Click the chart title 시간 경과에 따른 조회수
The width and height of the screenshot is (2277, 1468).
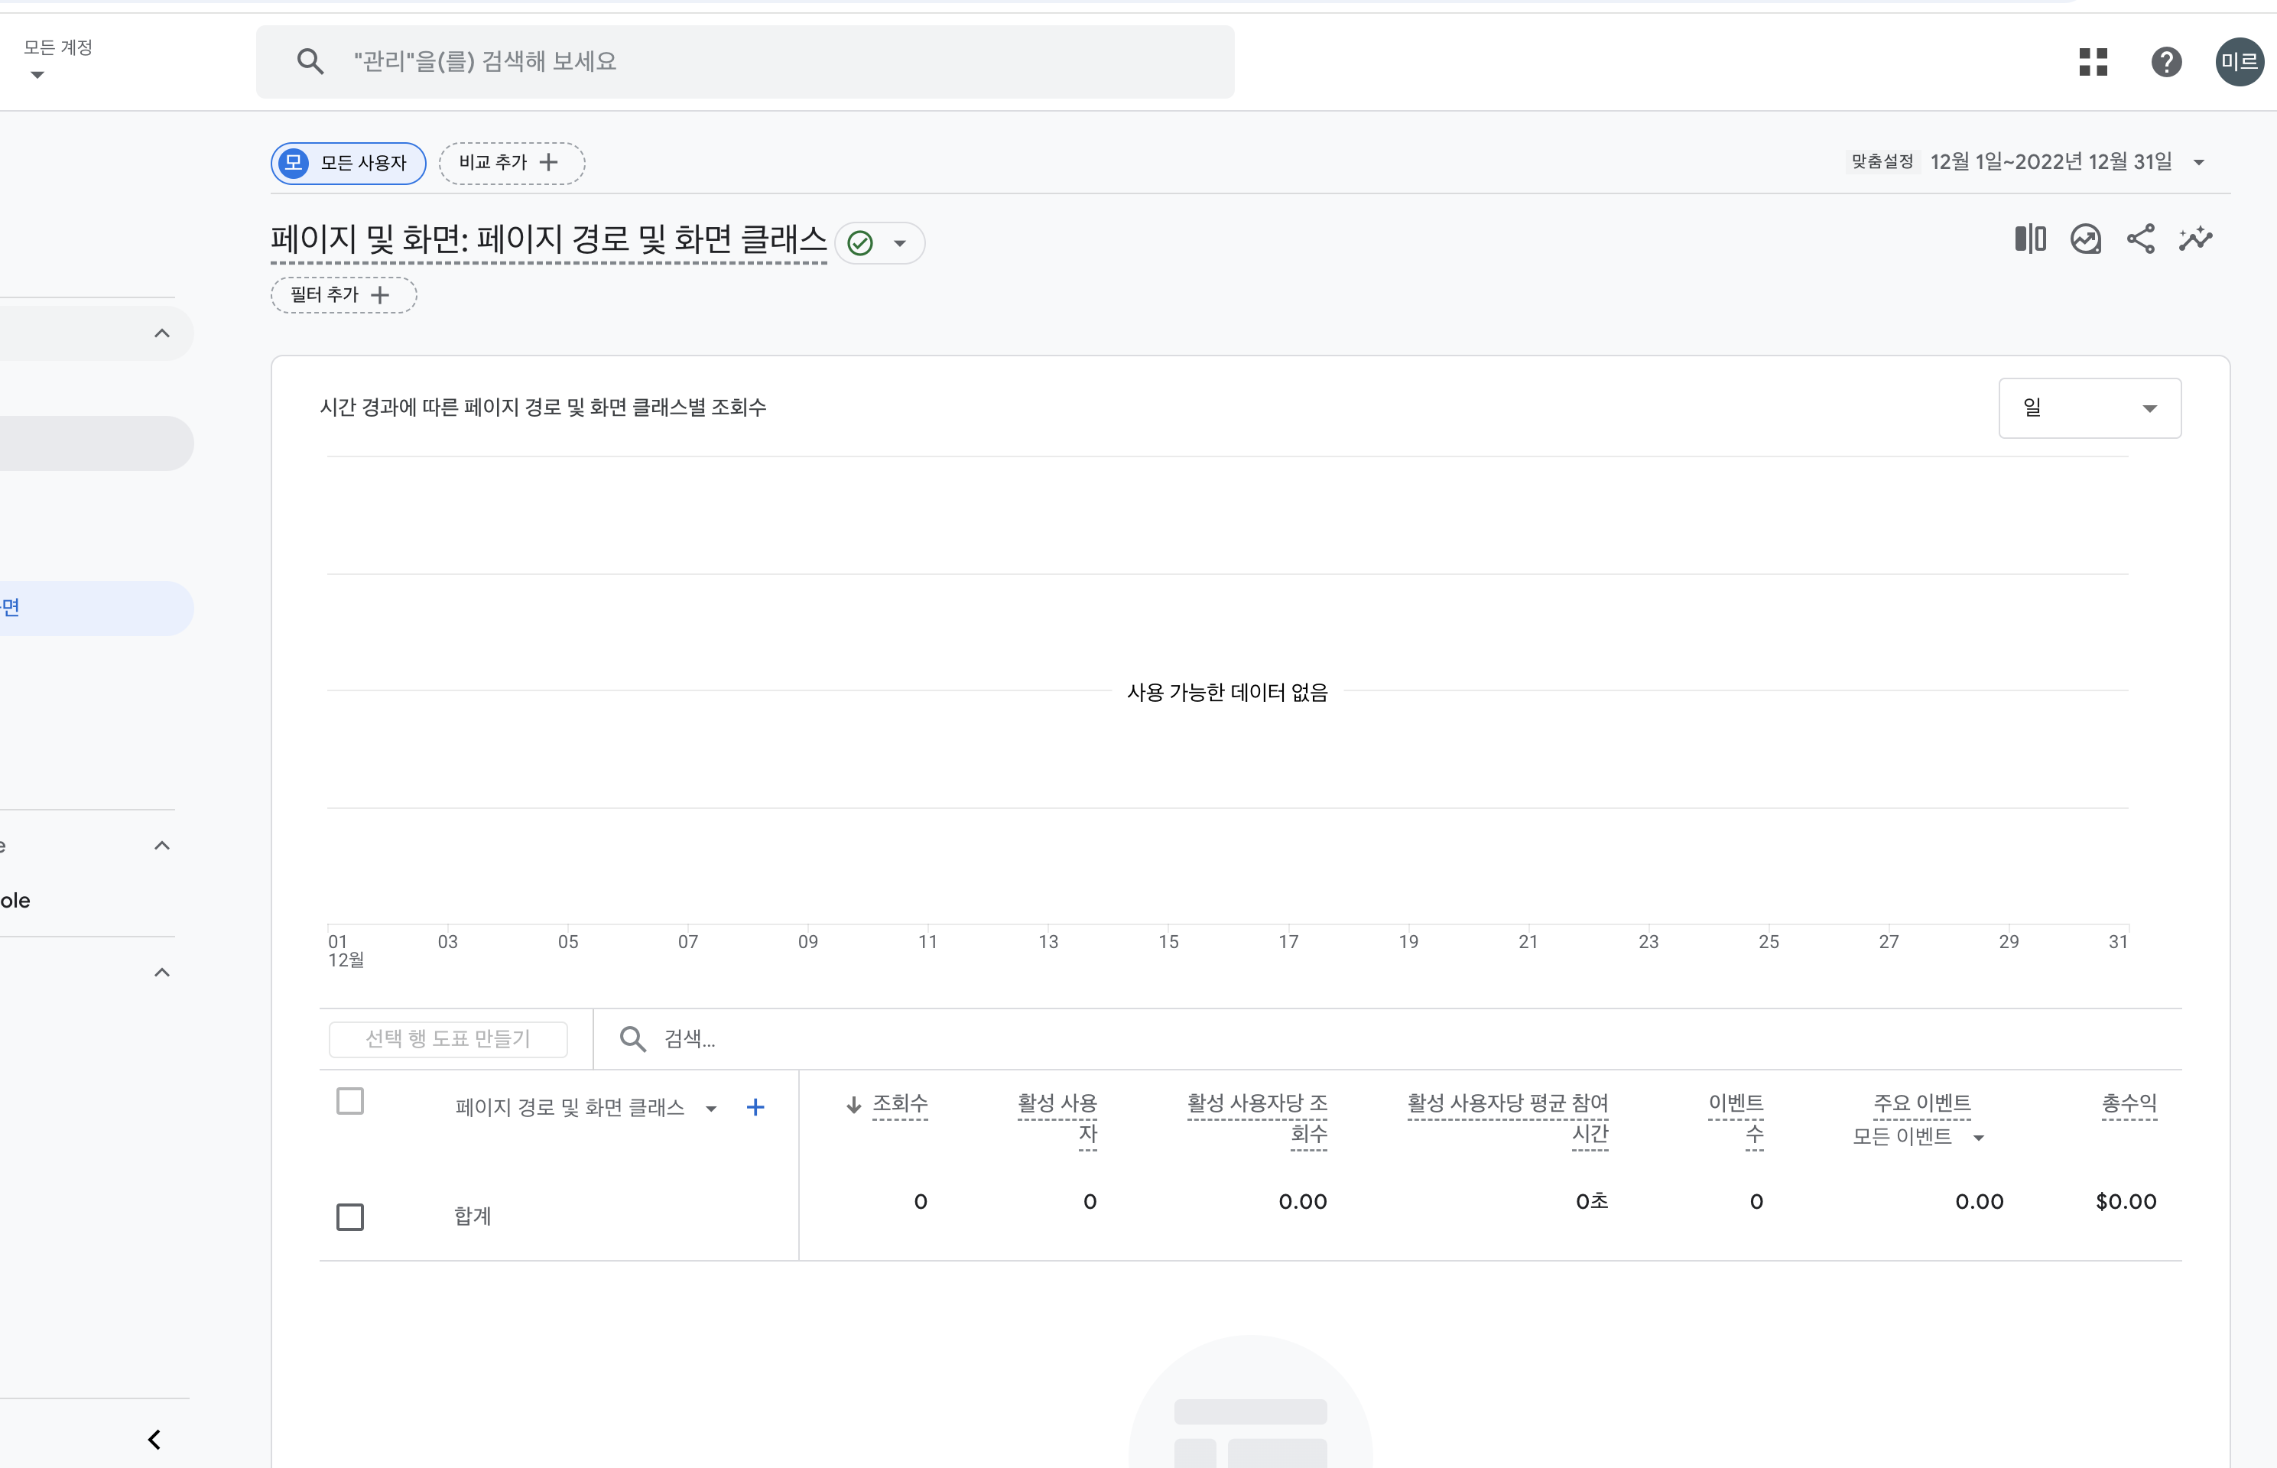click(x=544, y=408)
